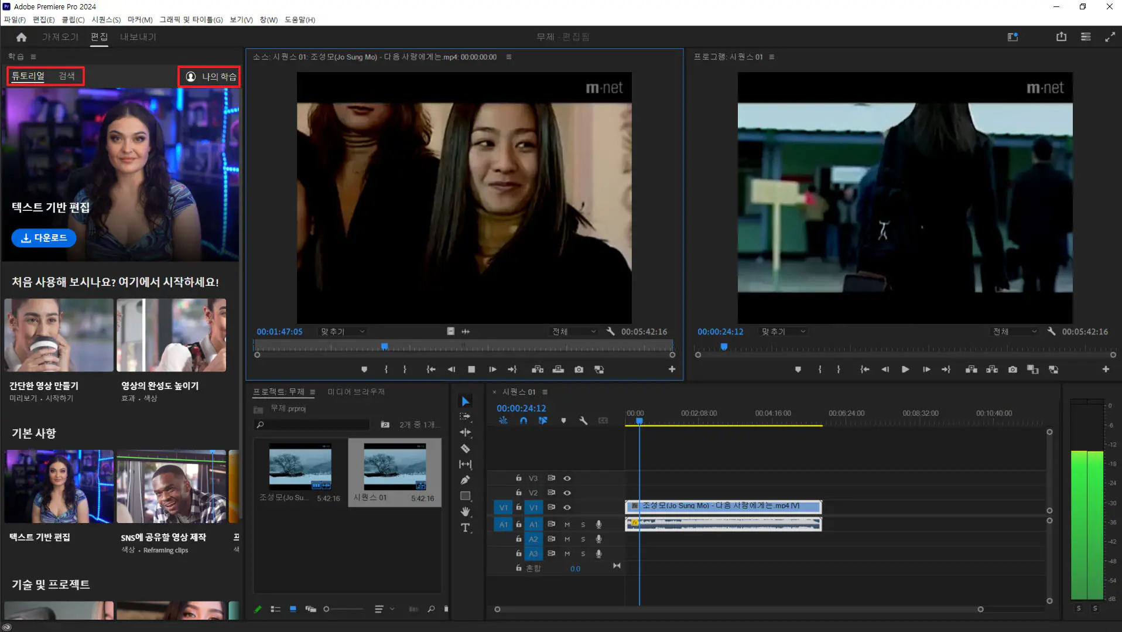This screenshot has height=632, width=1122.
Task: Open Source monitor zoom level dropdown
Action: [343, 332]
